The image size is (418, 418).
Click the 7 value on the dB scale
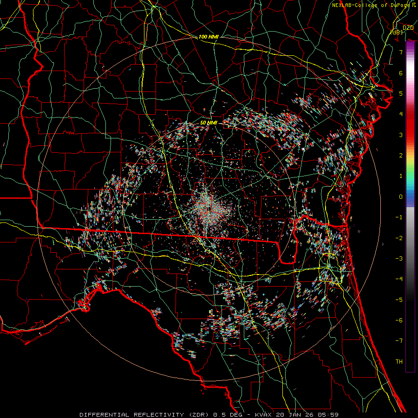[400, 52]
